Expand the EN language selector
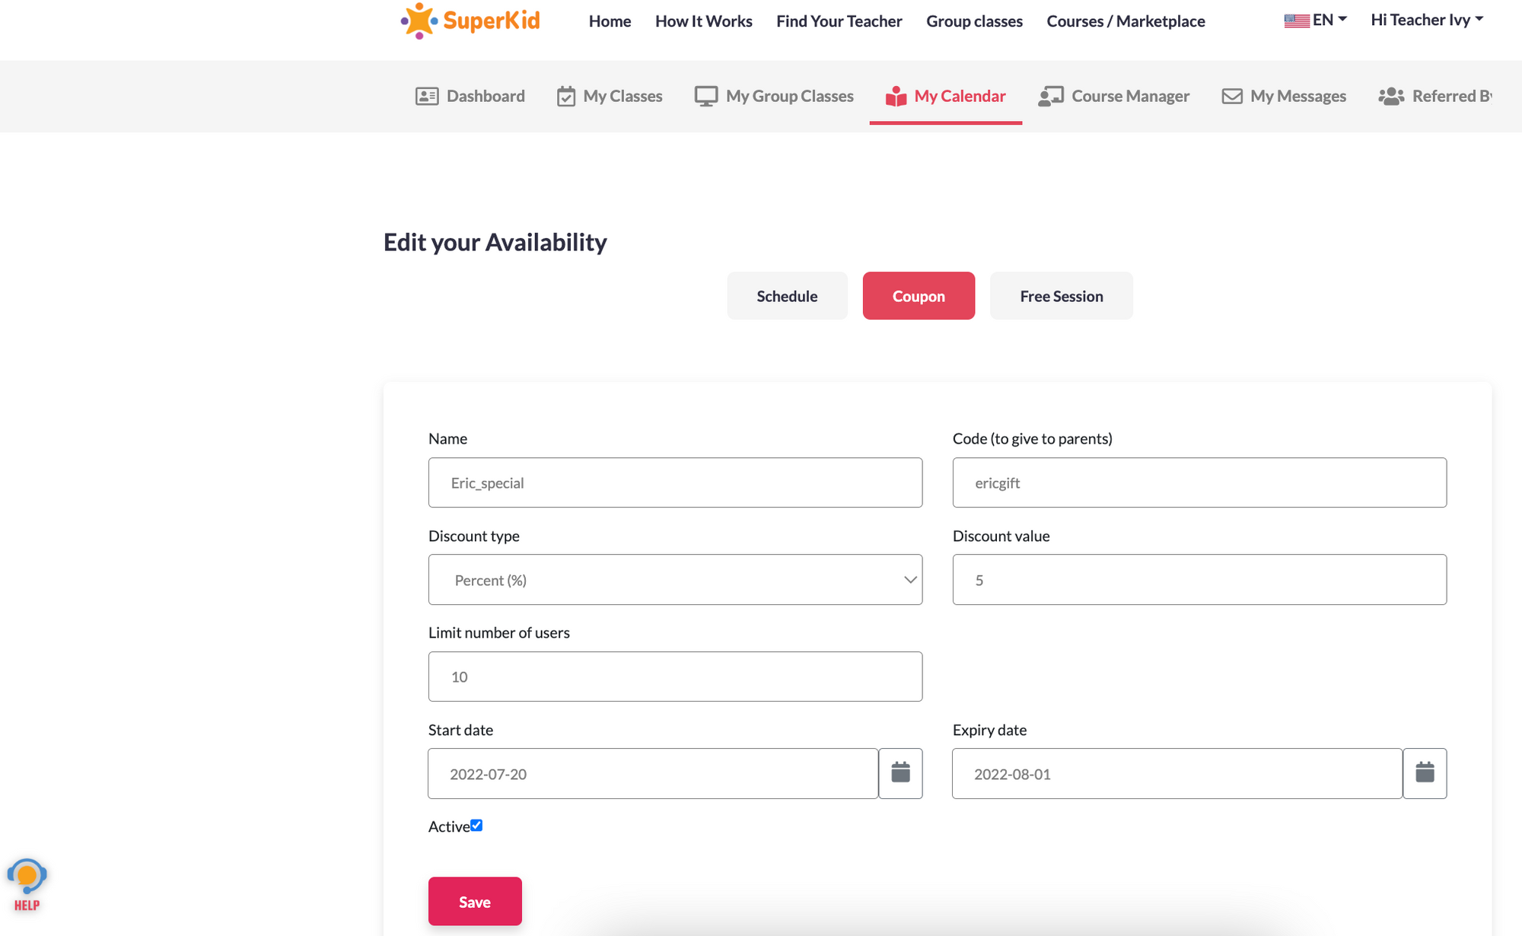Image resolution: width=1522 pixels, height=936 pixels. [1316, 21]
